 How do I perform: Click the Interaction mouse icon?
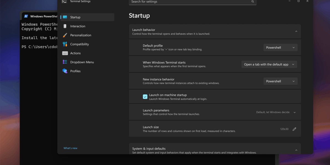[x=65, y=26]
